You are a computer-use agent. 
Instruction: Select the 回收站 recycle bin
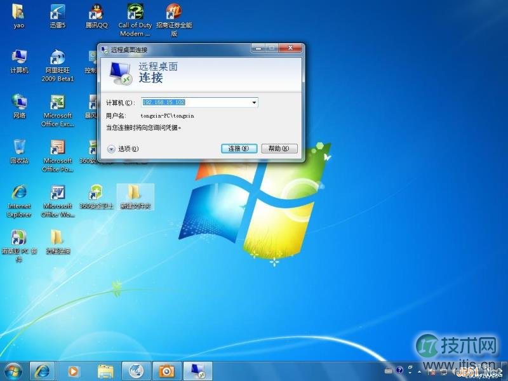[x=19, y=152]
